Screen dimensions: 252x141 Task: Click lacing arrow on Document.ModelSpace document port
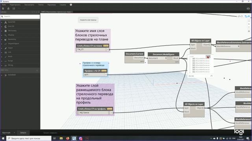166,58
